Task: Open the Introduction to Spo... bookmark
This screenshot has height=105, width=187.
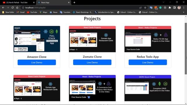Action: point(105,12)
